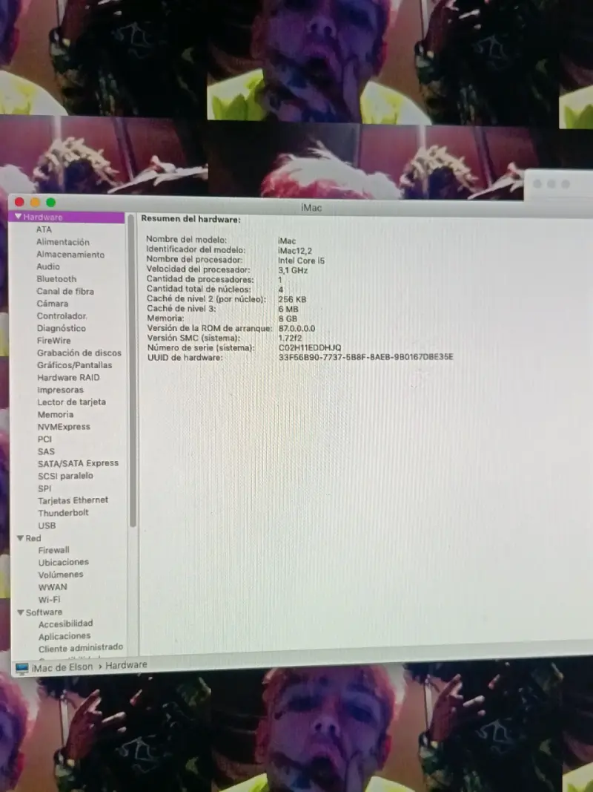Viewport: 593px width, 792px height.
Task: Click the 8 GB memory value
Action: [x=288, y=318]
